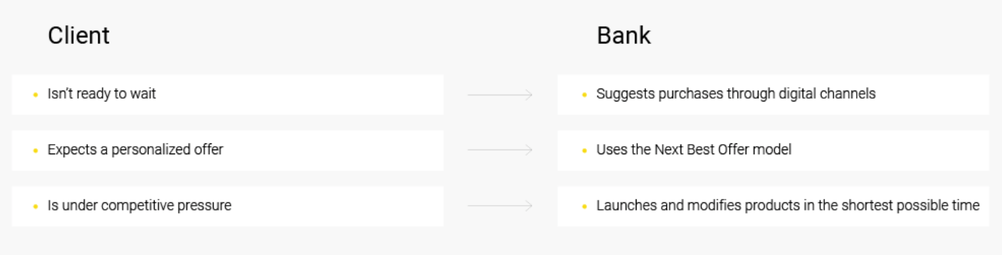Click yellow bullet beside "Uses the Next Best Offer"
The width and height of the screenshot is (1002, 255).
[584, 150]
